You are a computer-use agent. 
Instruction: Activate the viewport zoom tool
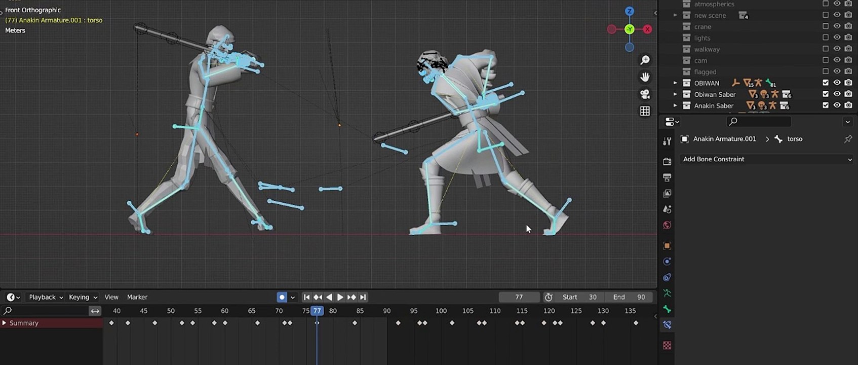[x=645, y=60]
